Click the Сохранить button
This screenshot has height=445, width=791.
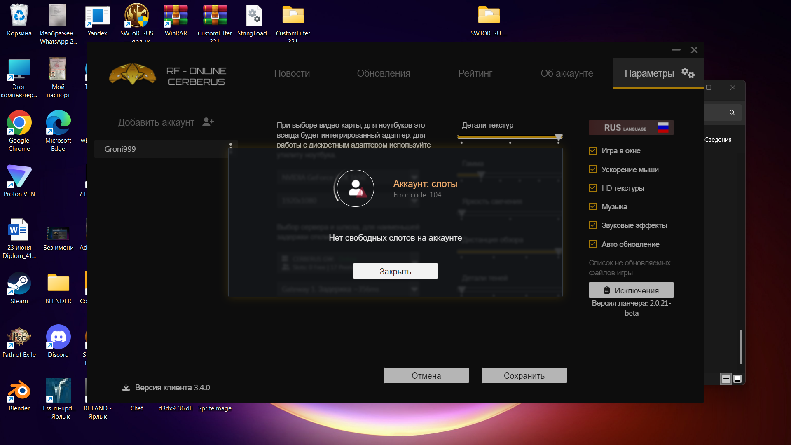point(524,375)
